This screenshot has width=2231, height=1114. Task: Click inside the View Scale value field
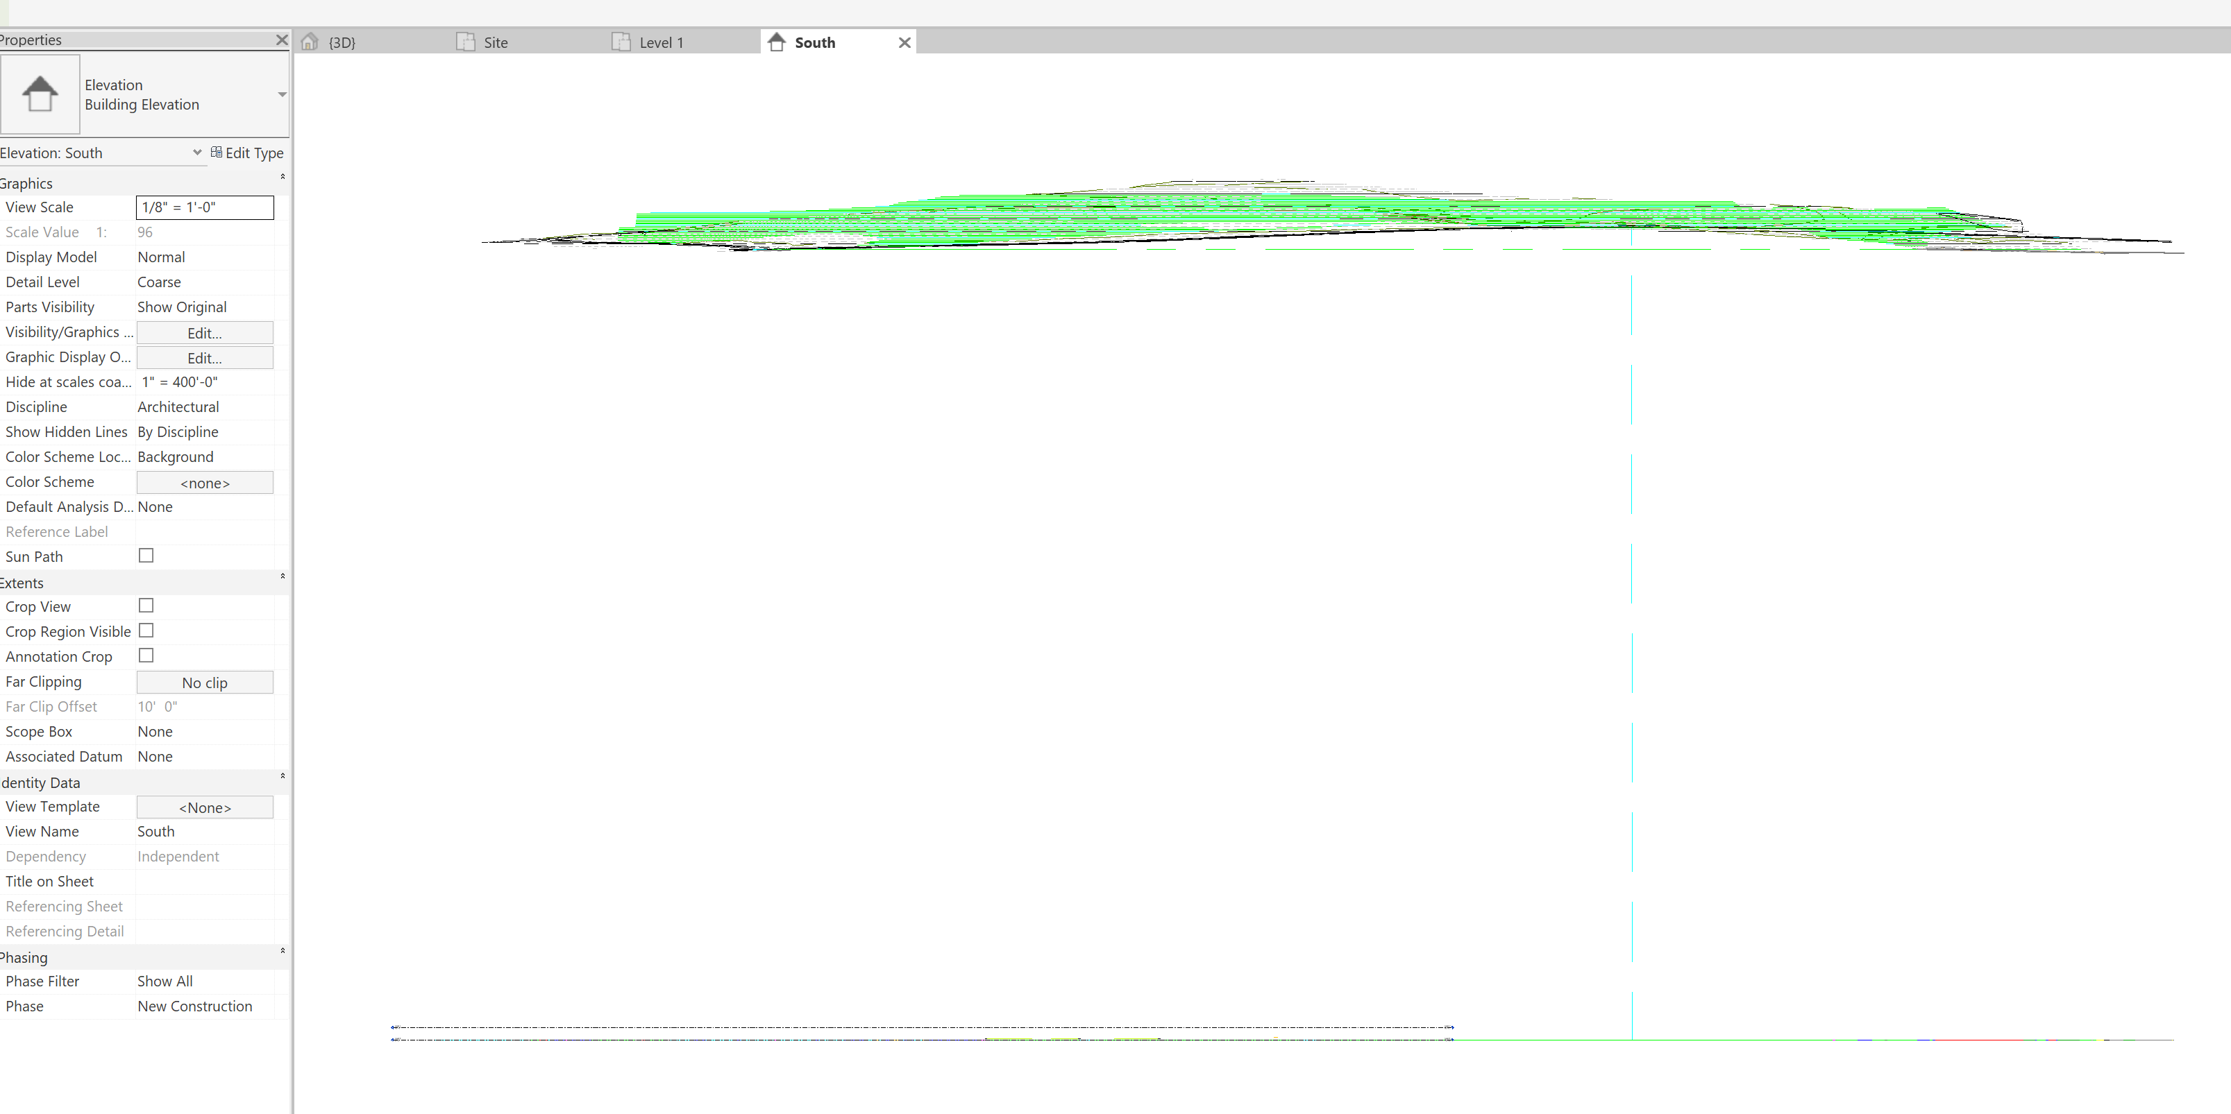click(204, 207)
